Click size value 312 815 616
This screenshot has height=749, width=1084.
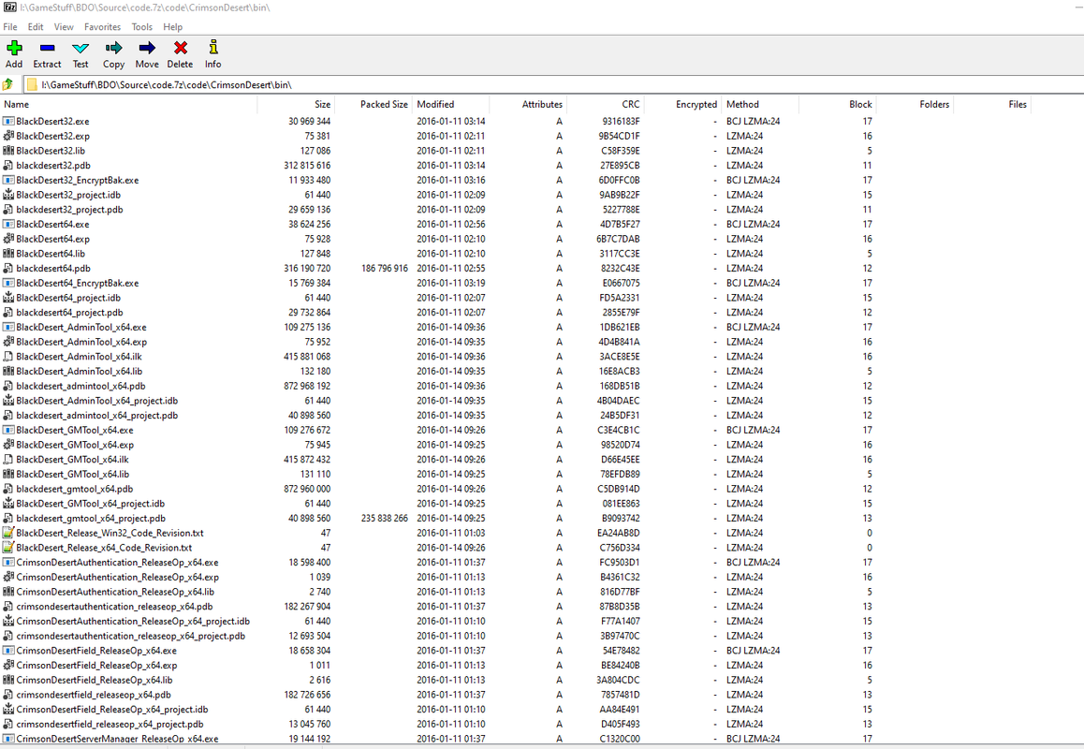coord(307,166)
